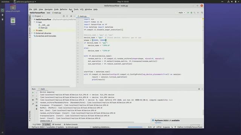Click the Updating skeletons progress bar
The width and height of the screenshot is (241, 135).
(136, 127)
